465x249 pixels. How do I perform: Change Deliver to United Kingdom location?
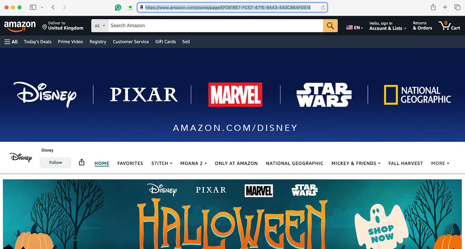63,26
